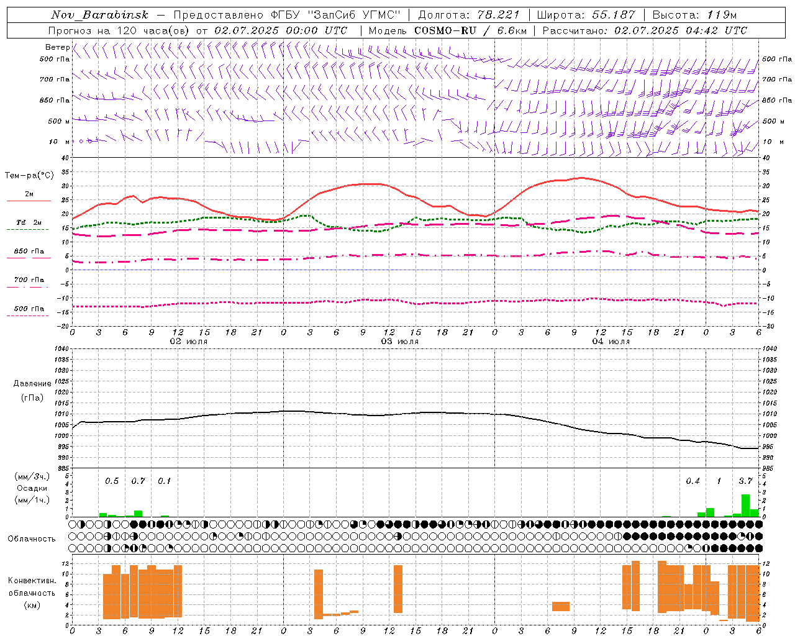Click the solid red 2м legend line sample
795x636 pixels.
tap(29, 201)
